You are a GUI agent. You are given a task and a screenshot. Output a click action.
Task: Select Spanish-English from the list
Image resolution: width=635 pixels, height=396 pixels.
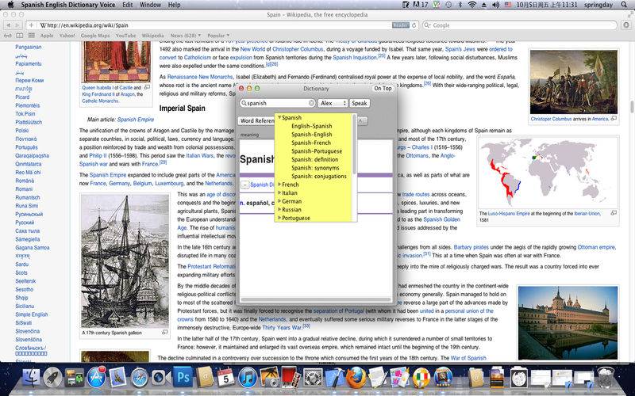point(311,135)
